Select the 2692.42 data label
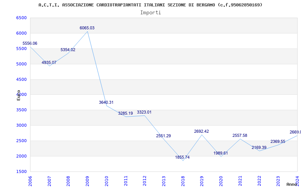Viewport: 301px width, 188px height. coord(201,131)
